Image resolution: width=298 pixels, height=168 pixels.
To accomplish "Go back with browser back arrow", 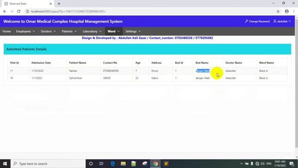I will tap(5, 11).
